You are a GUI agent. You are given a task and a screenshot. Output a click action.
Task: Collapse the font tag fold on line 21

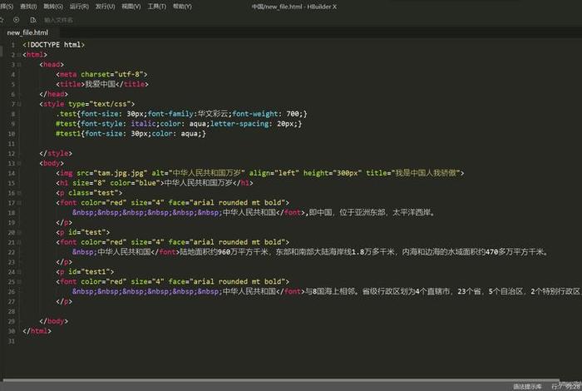[18, 242]
